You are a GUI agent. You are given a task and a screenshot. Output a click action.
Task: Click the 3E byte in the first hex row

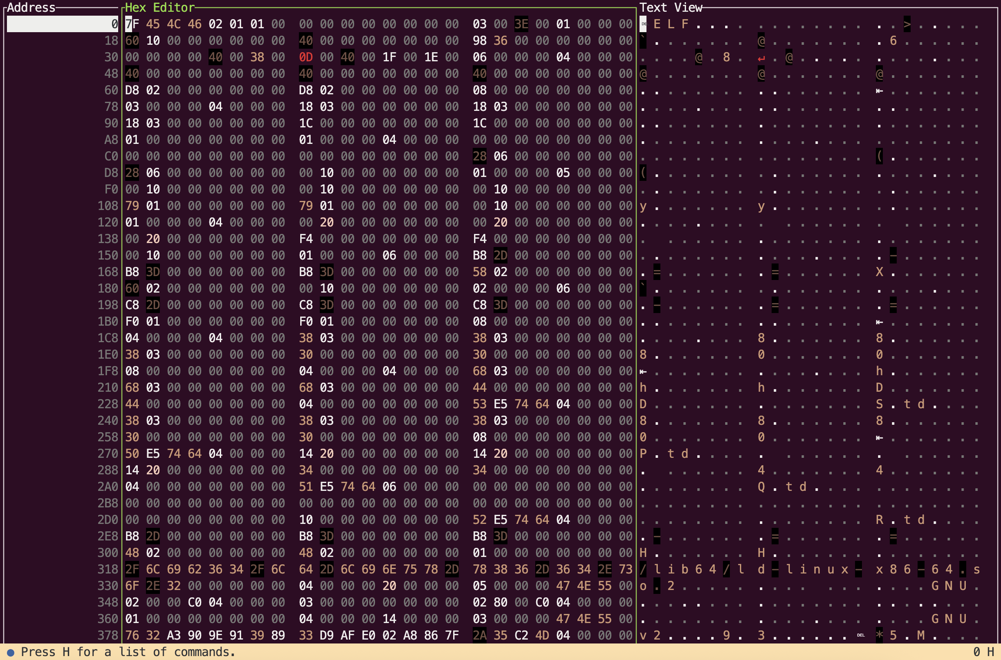pos(521,24)
